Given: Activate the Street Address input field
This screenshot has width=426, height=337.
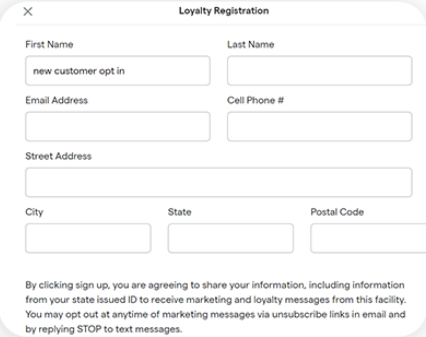Looking at the screenshot, I should [x=219, y=182].
